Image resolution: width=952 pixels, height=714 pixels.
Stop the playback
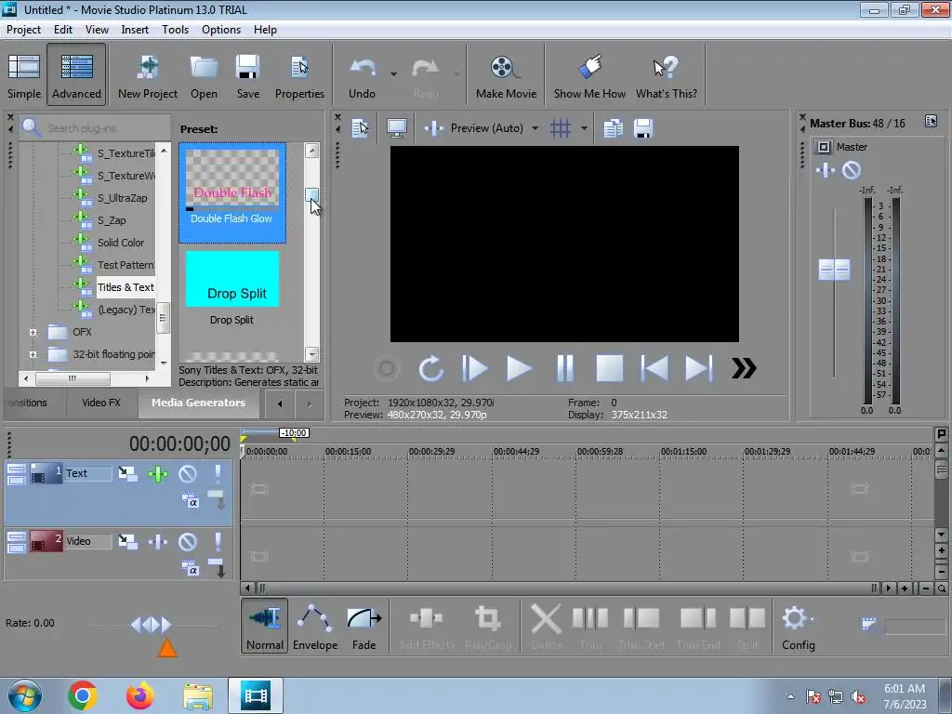coord(610,368)
